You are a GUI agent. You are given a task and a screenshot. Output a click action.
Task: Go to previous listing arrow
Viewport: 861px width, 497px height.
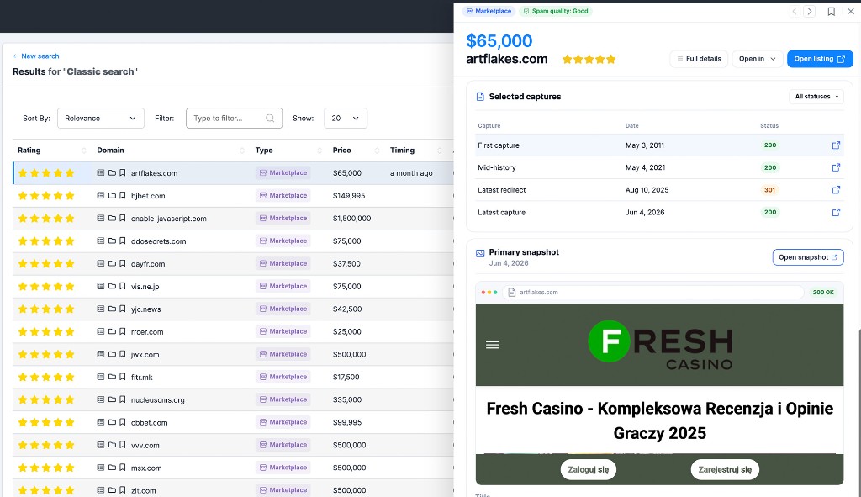794,11
